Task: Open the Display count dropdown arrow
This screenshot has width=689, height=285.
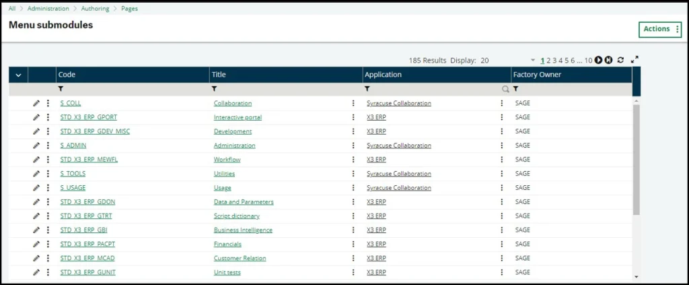Action: click(x=533, y=60)
